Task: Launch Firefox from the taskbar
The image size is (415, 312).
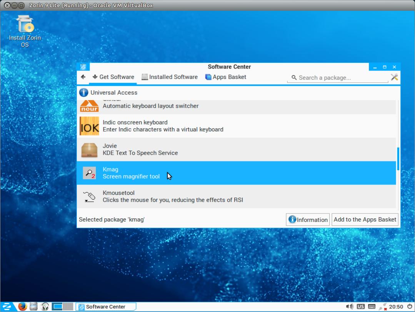Action: [23, 307]
